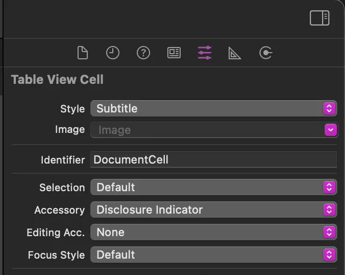Show the Quick Help inspector
This screenshot has width=345, height=275.
click(143, 53)
